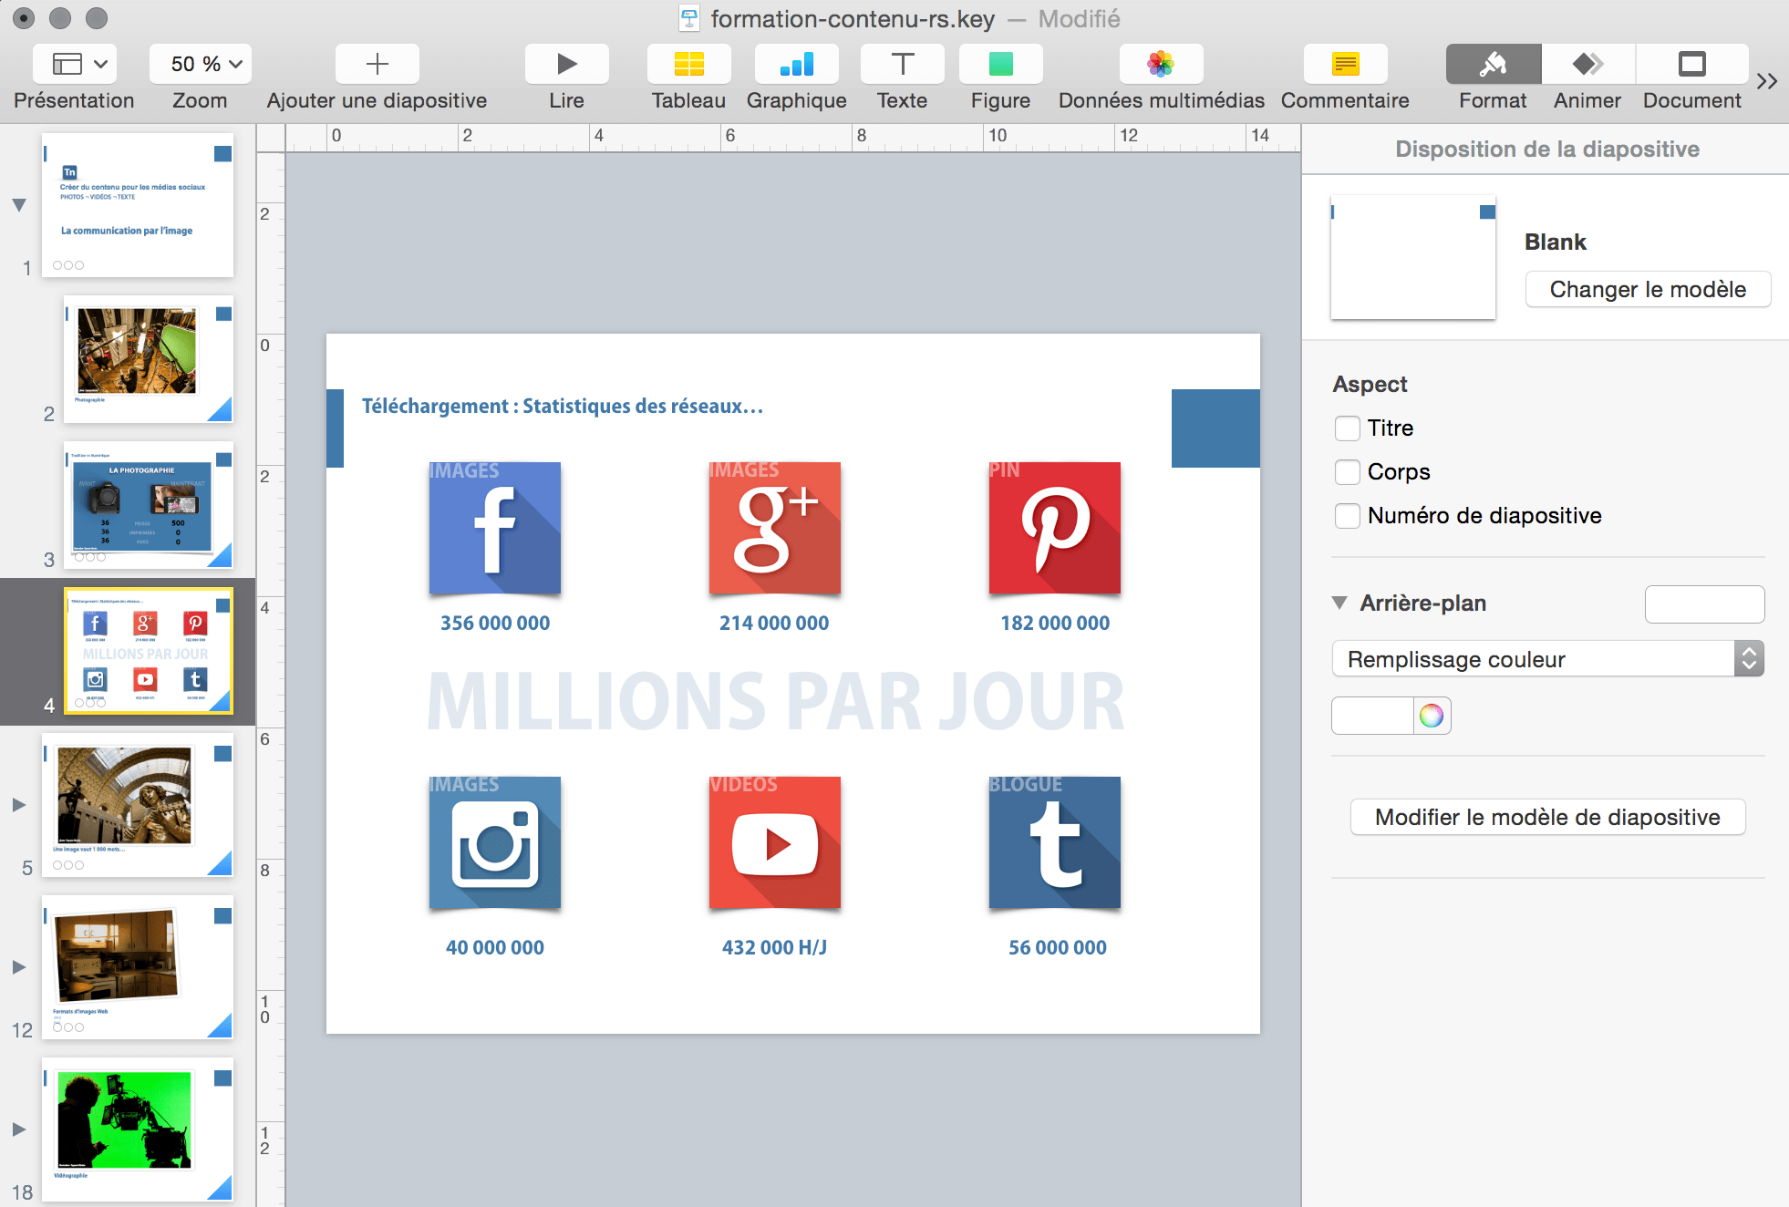Select slide 5 thumbnail in navigator
The width and height of the screenshot is (1789, 1207).
(x=137, y=805)
